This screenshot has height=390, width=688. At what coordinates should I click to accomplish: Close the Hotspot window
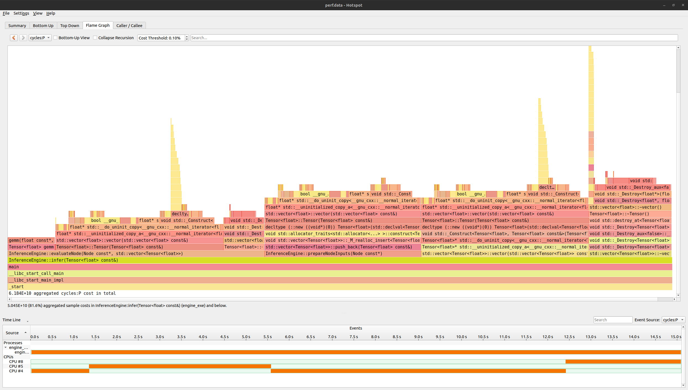coord(683,5)
